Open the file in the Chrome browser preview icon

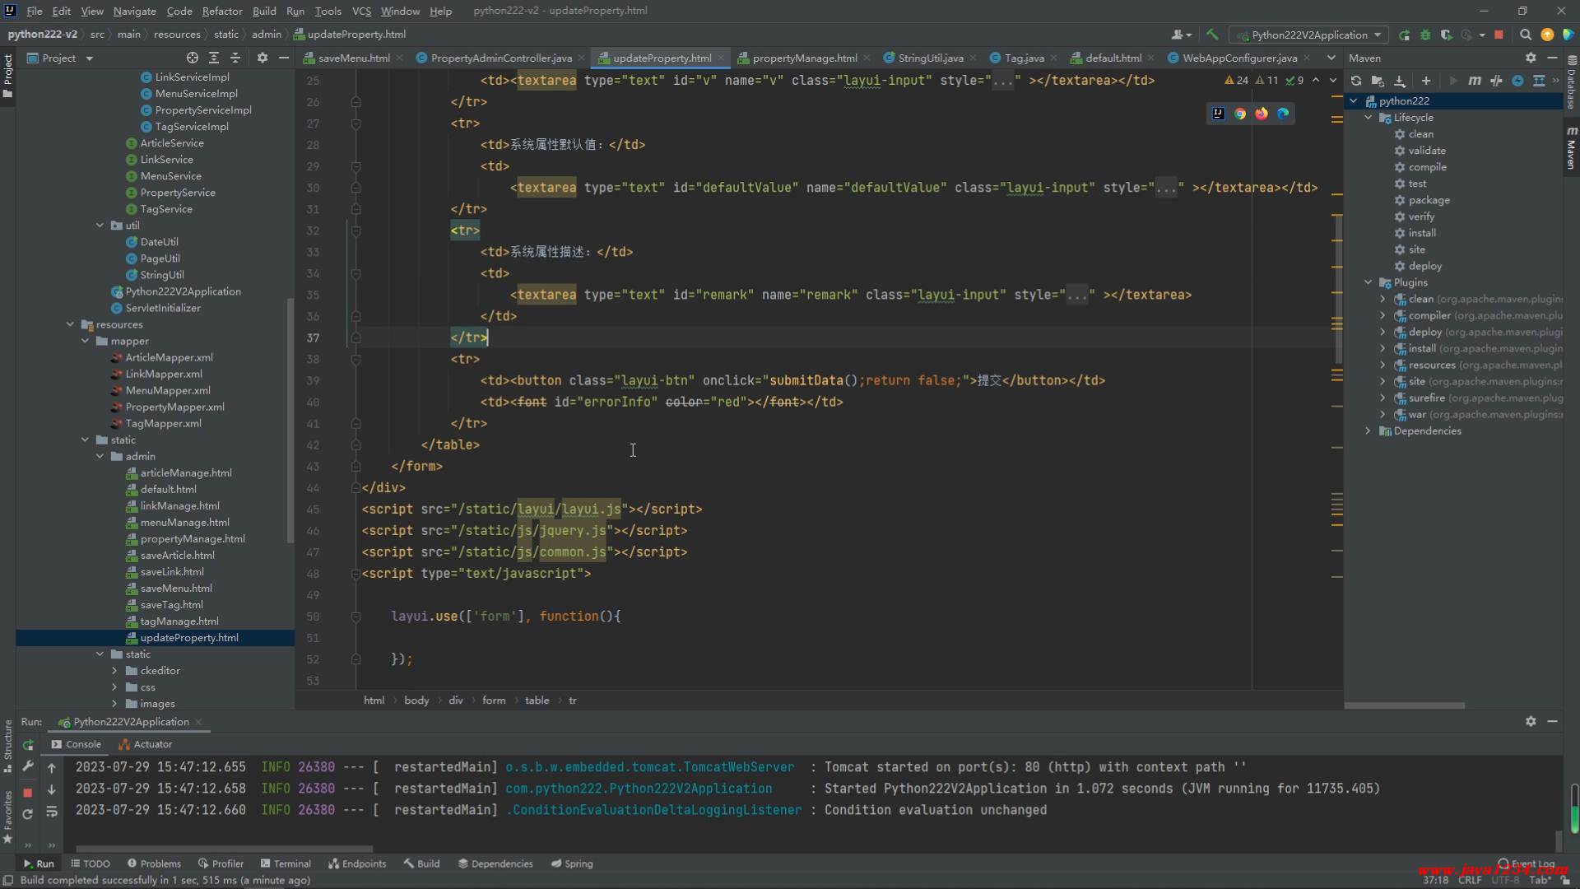(1240, 114)
